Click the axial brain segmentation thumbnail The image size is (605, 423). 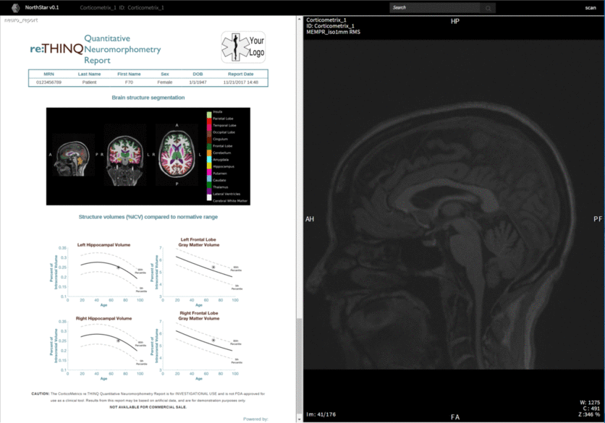coord(177,154)
